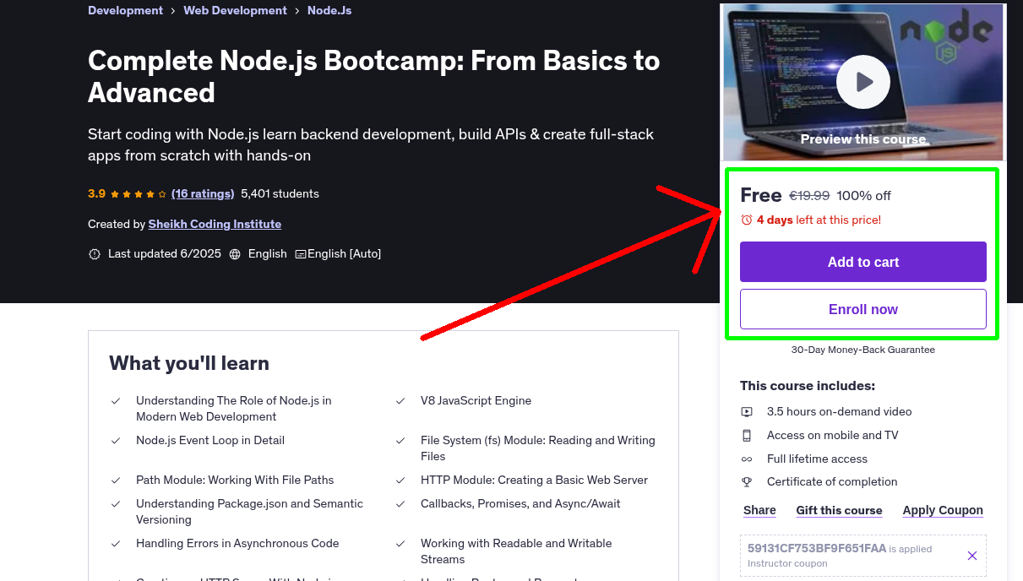Click the crossed-out €19.99 price
The width and height of the screenshot is (1023, 581).
[809, 196]
